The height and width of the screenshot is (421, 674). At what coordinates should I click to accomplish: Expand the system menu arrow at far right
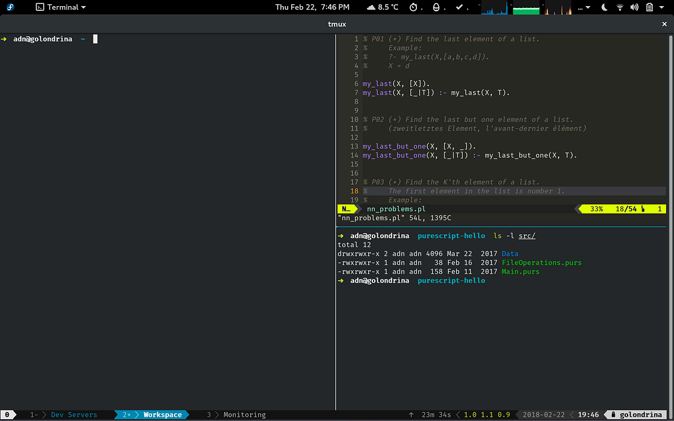coord(663,7)
